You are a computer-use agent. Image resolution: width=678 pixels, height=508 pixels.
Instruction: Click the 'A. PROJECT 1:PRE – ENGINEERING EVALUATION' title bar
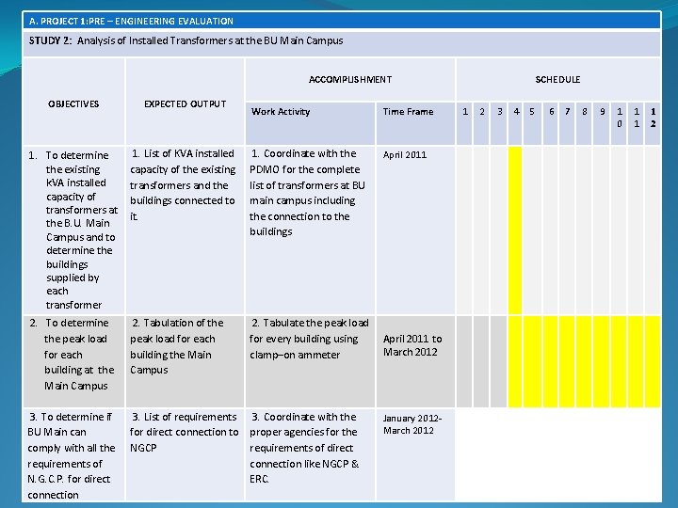pyautogui.click(x=341, y=21)
